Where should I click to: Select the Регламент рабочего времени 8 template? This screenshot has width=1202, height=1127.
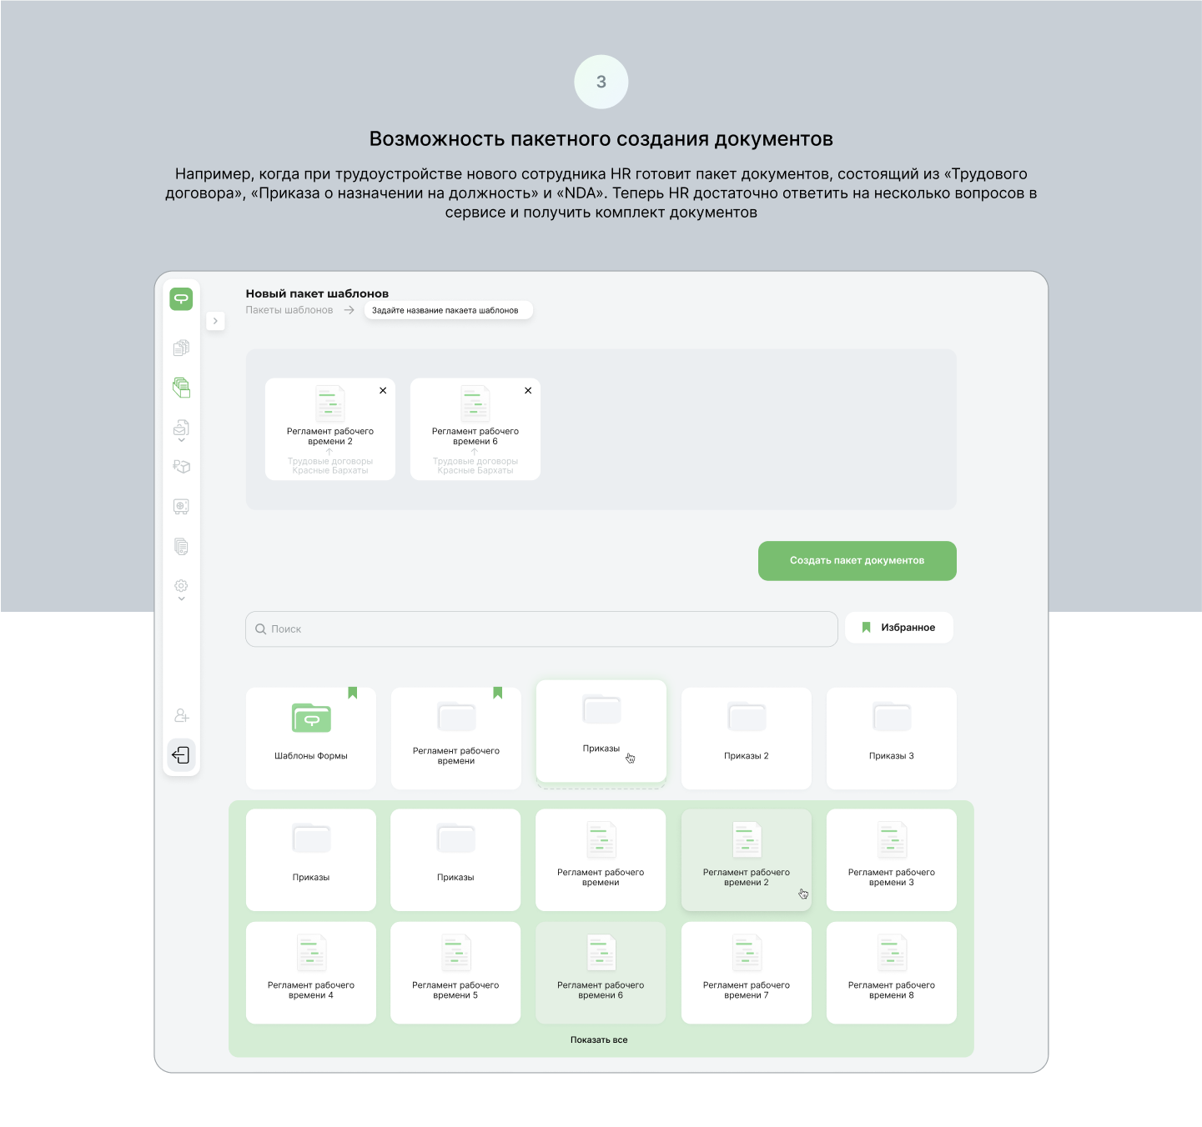point(892,973)
